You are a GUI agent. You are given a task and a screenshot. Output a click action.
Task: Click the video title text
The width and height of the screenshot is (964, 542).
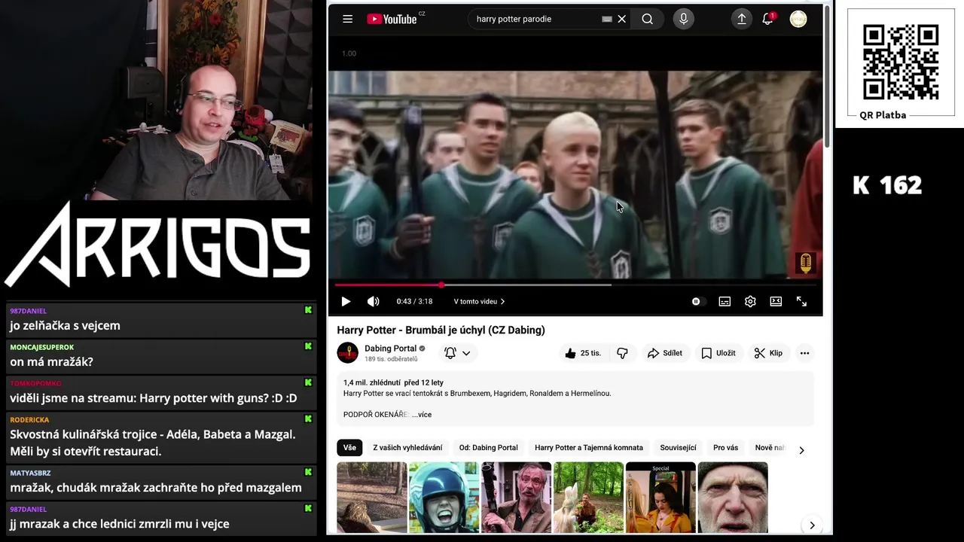point(441,330)
